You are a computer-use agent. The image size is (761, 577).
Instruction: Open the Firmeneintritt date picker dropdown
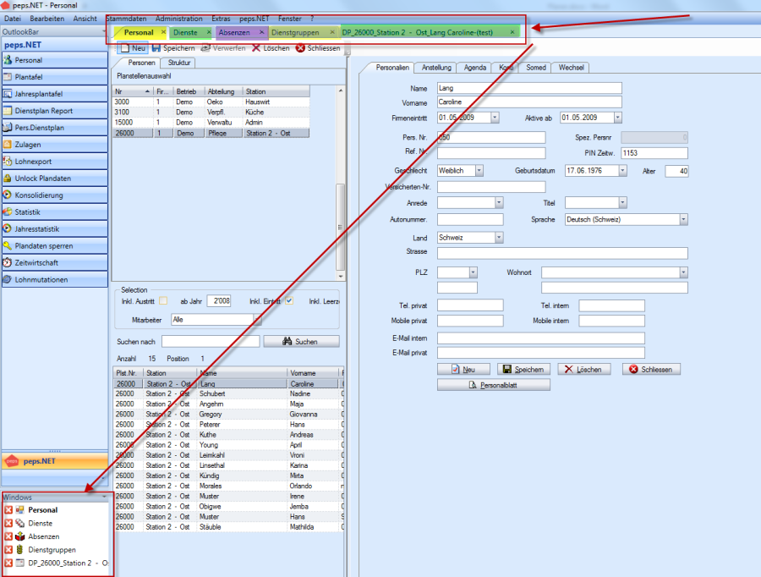click(495, 118)
